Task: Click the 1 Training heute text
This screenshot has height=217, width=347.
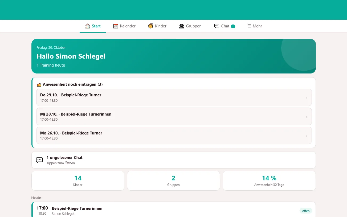Action: (x=51, y=65)
